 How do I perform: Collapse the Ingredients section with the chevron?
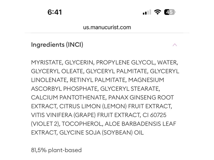175,45
